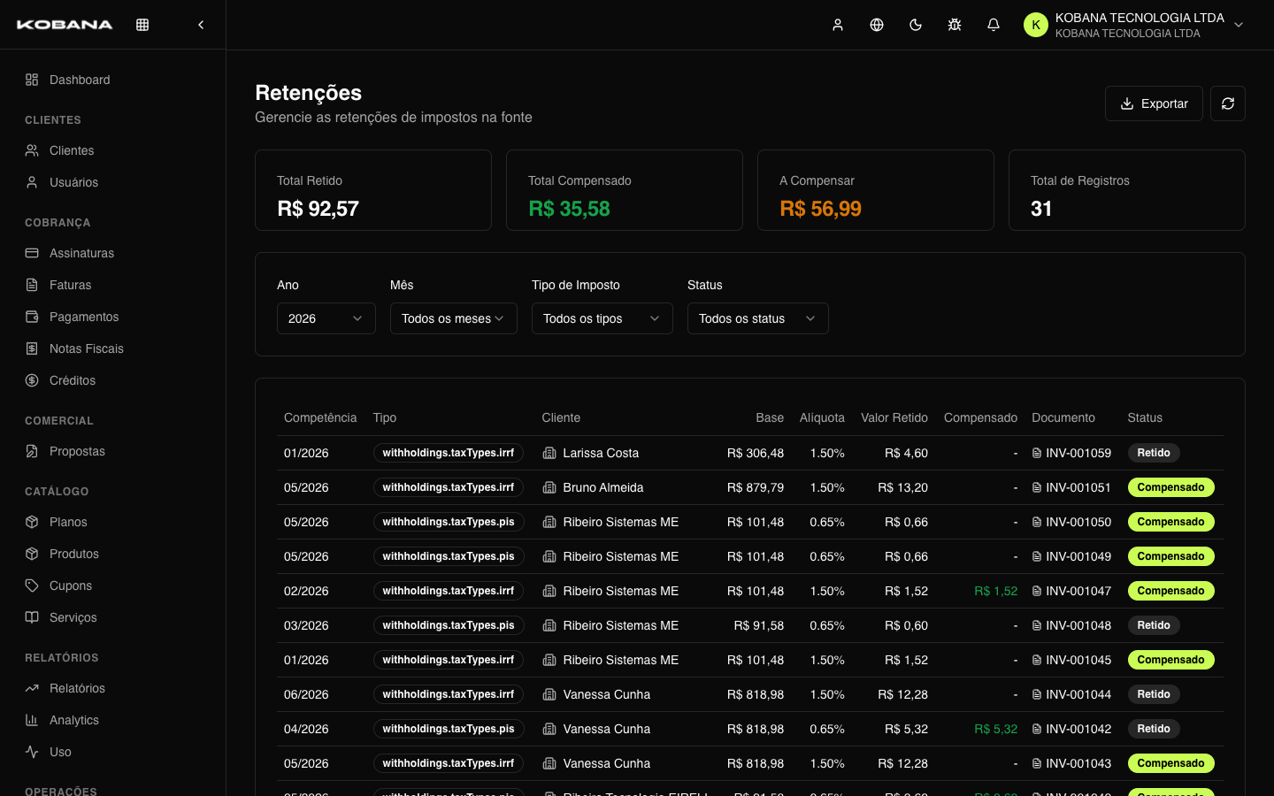The image size is (1274, 796).
Task: Export the withholdings data
Action: pyautogui.click(x=1154, y=103)
